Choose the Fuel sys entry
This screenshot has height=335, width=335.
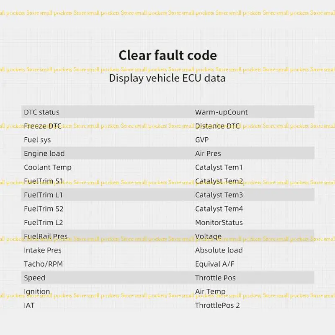click(37, 140)
